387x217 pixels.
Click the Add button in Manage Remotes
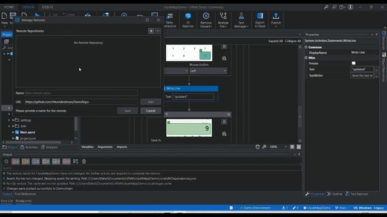(x=151, y=102)
